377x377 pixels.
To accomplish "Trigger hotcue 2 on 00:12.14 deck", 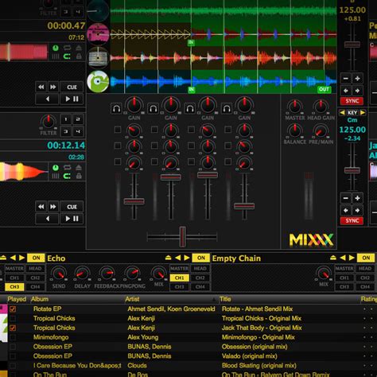I will (x=78, y=119).
